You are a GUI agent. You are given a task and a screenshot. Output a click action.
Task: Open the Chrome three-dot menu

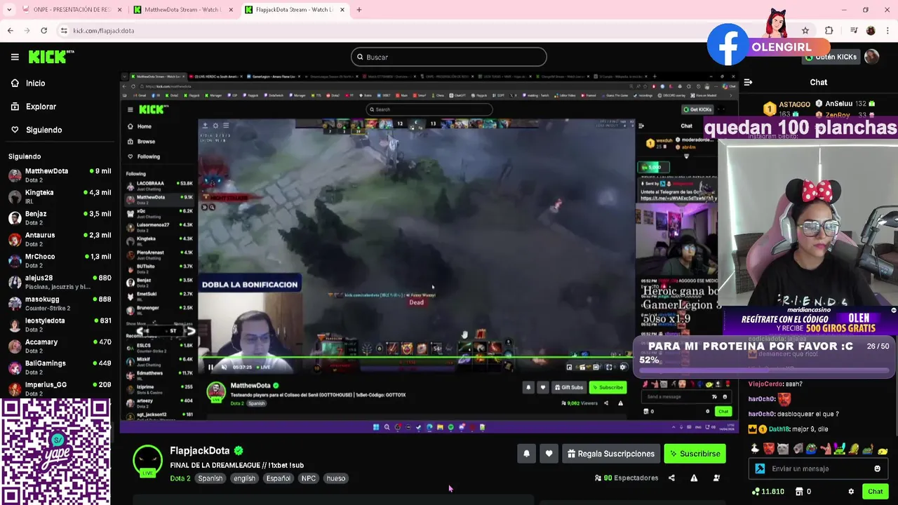point(887,31)
